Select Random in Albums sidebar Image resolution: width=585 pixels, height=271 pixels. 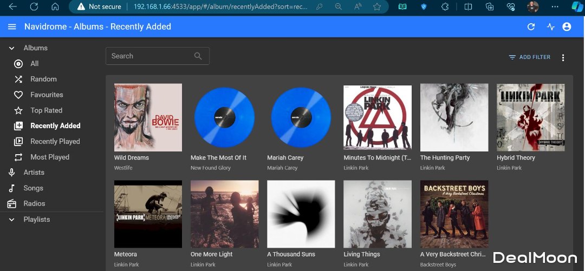coord(43,79)
